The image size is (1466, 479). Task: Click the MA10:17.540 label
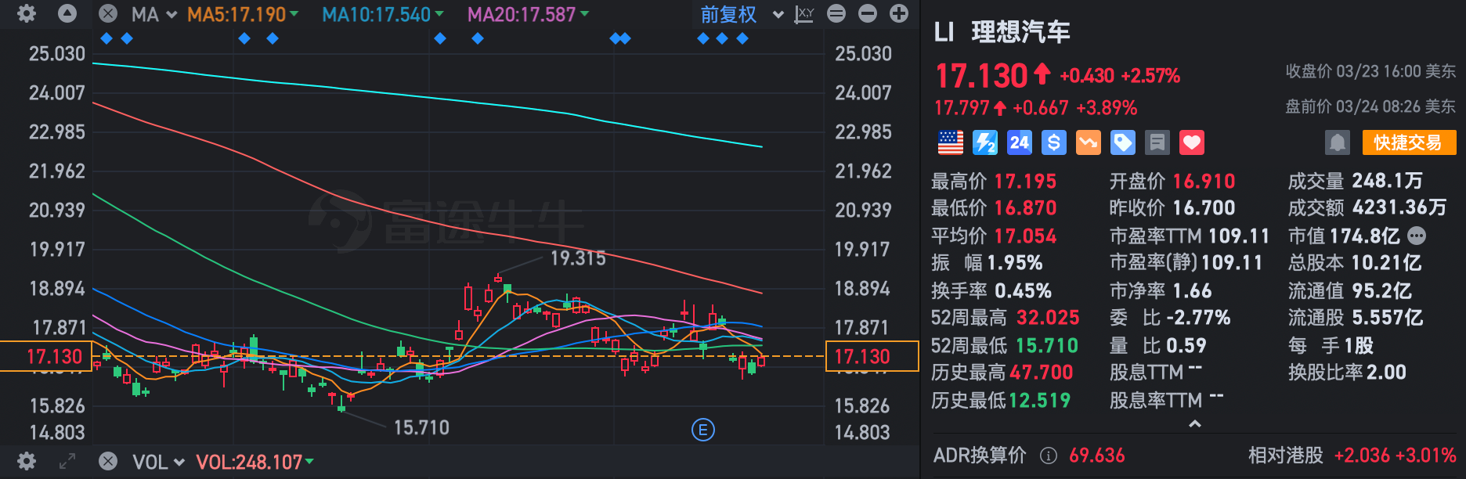coord(377,14)
